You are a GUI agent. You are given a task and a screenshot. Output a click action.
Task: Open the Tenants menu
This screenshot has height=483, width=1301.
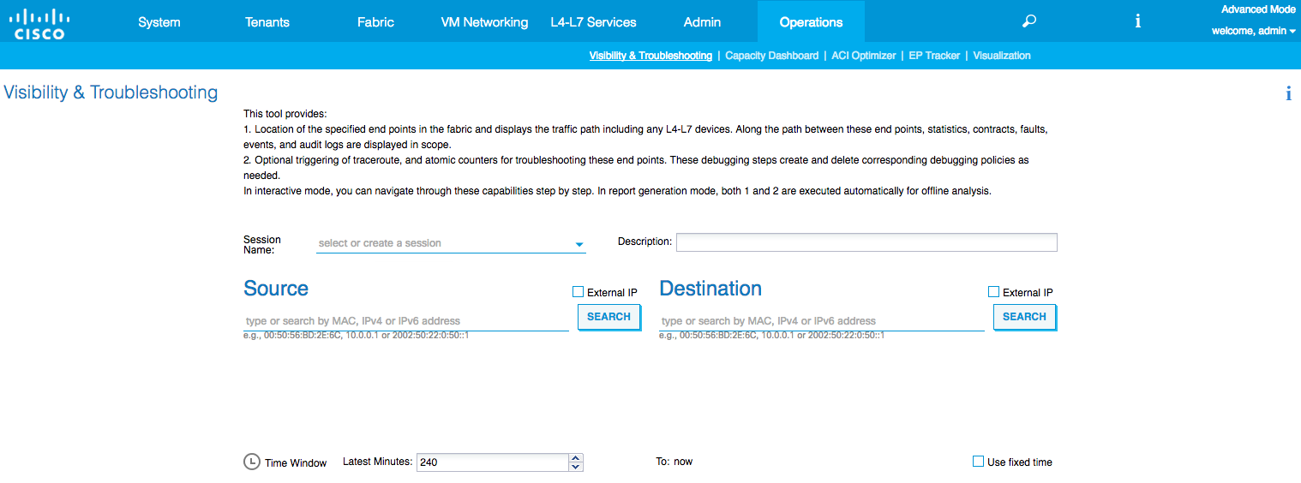click(267, 22)
